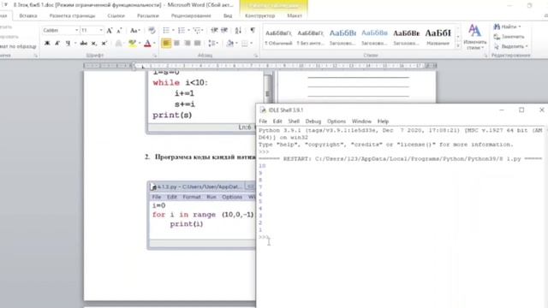Open the text effects icon
Image resolution: width=548 pixels, height=308 pixels.
[118, 44]
